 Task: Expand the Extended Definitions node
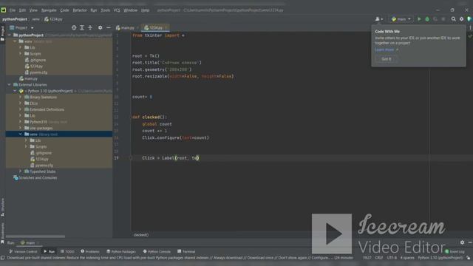click(21, 109)
